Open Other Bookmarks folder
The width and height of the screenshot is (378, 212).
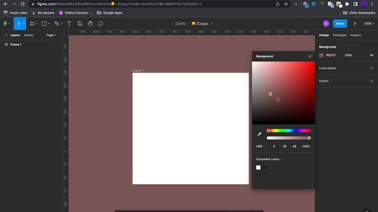[x=359, y=13]
